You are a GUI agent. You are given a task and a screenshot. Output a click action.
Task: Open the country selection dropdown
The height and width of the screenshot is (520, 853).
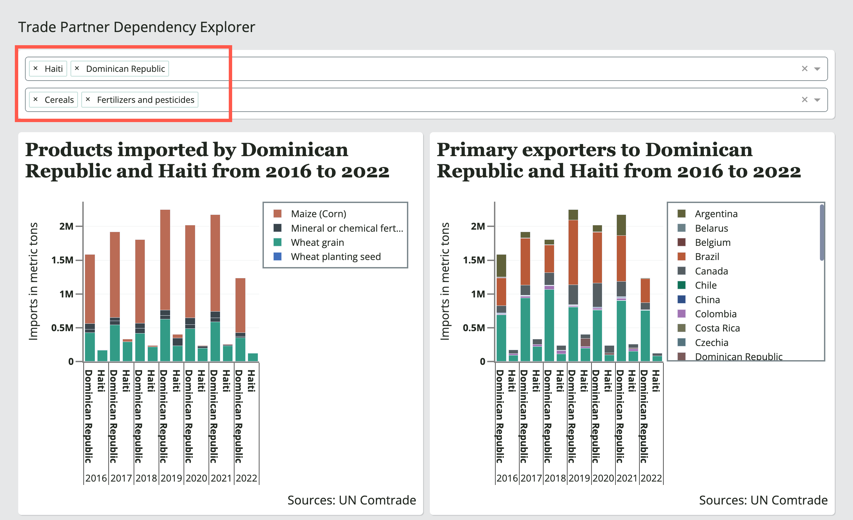[x=817, y=68]
